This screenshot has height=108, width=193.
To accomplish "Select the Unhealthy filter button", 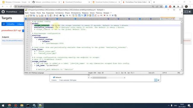I will (11, 24).
